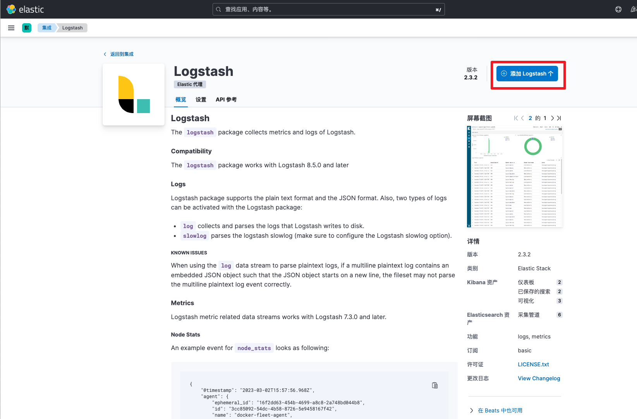Open the Elastic home logo

tap(26, 9)
